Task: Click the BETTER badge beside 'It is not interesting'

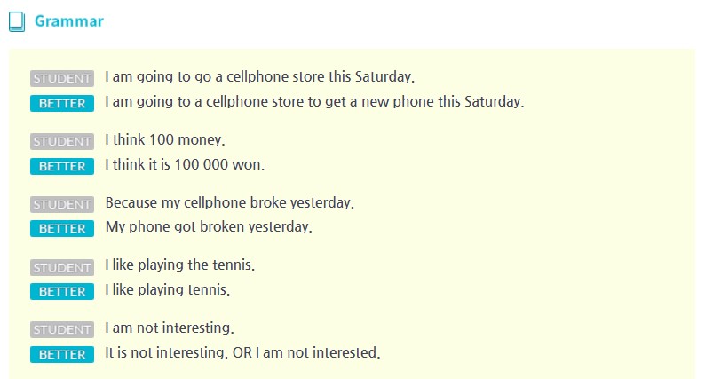Action: pos(62,354)
